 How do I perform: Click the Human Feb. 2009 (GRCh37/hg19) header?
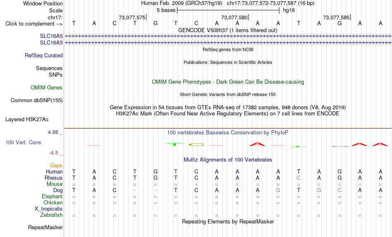click(x=182, y=3)
